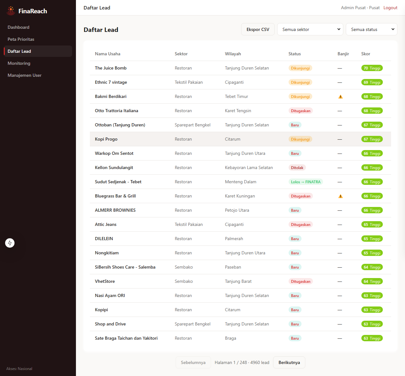Go to next page with Berikutnya
Screen dimensions: 405x376
click(289, 362)
